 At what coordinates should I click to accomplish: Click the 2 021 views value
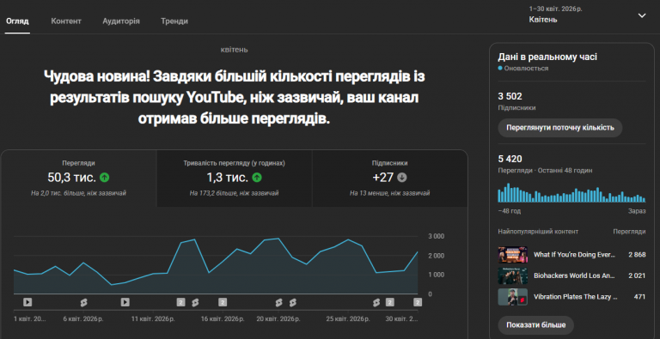[x=637, y=275]
